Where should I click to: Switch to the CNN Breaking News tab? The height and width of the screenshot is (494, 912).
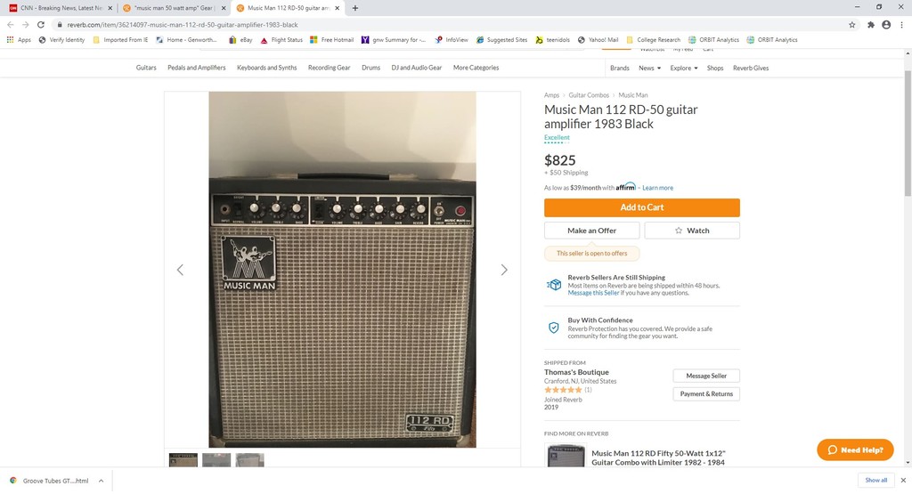point(57,8)
